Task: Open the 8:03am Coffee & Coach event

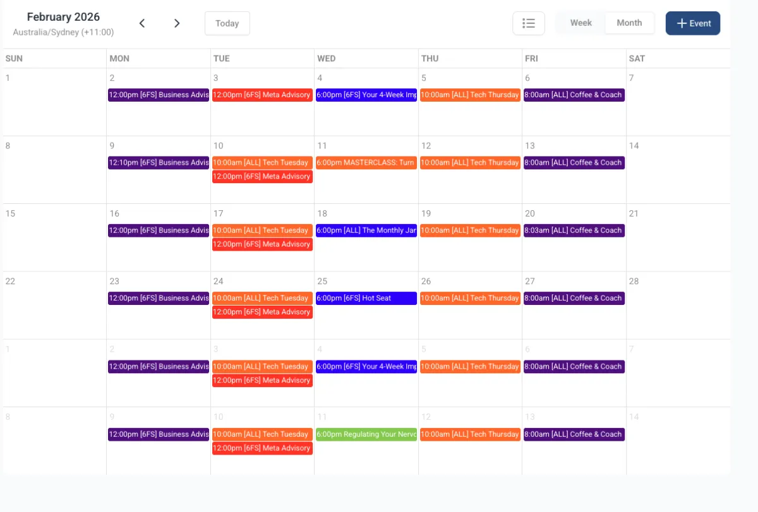Action: coord(574,230)
